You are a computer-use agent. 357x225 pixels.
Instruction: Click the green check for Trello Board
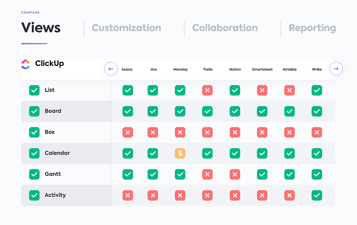coord(207,111)
